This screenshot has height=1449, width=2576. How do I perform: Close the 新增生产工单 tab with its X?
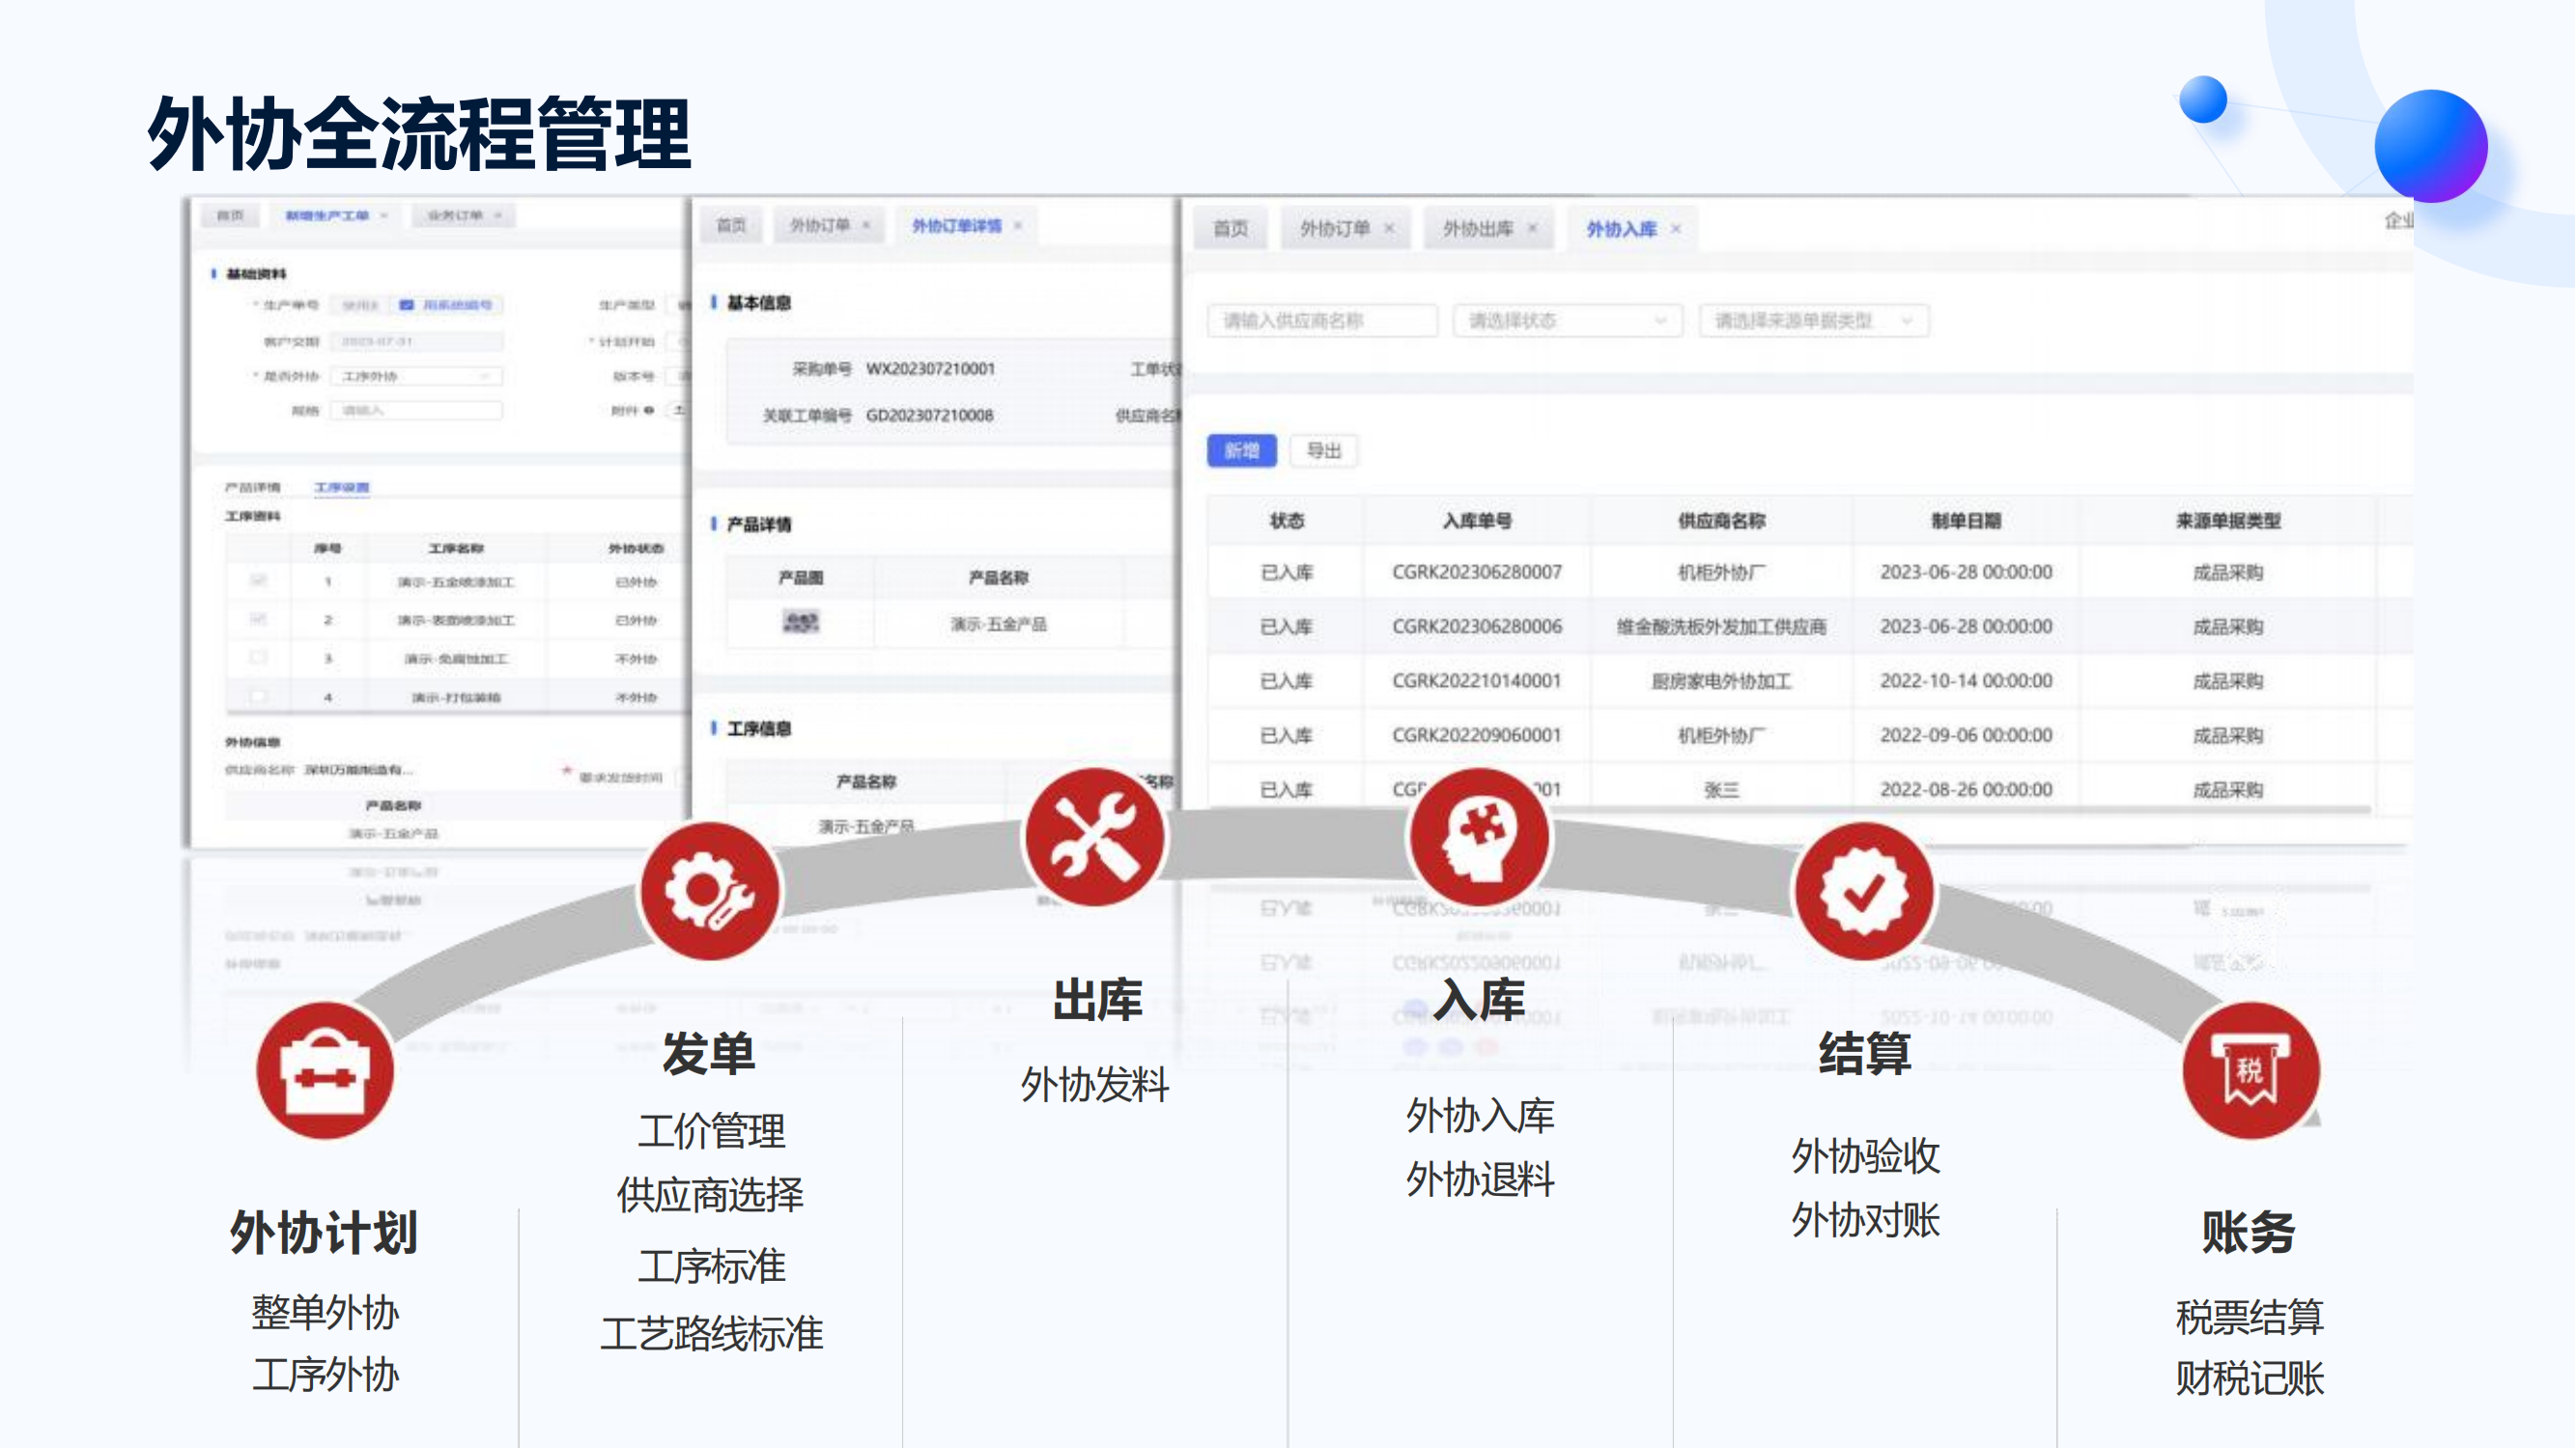coord(384,215)
